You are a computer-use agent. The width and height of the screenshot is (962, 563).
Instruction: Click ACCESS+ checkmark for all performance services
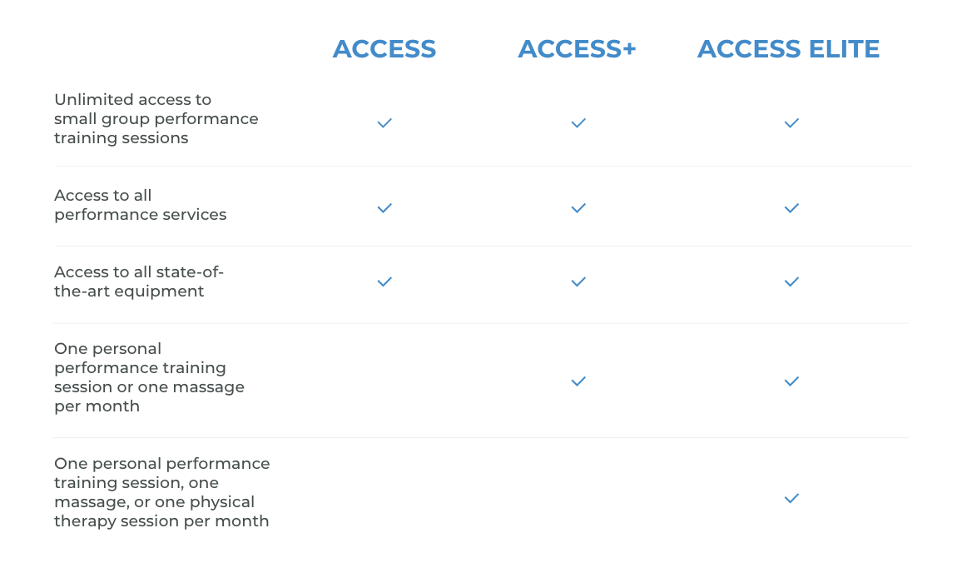(x=578, y=208)
